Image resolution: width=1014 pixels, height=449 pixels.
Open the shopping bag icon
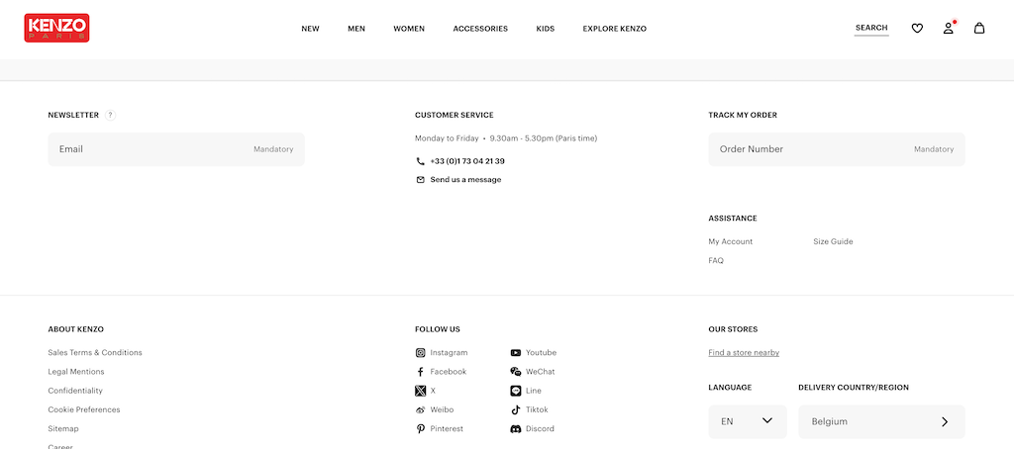979,29
